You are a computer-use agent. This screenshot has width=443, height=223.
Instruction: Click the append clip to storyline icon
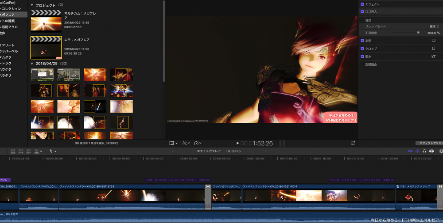tap(28, 151)
